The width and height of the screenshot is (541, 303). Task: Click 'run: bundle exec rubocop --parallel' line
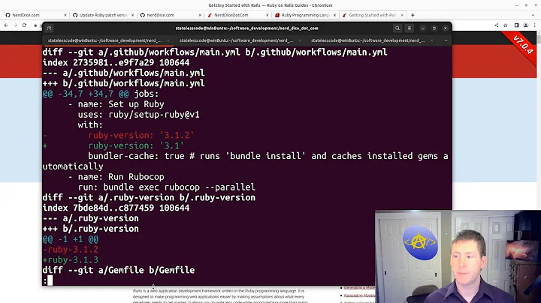point(167,187)
